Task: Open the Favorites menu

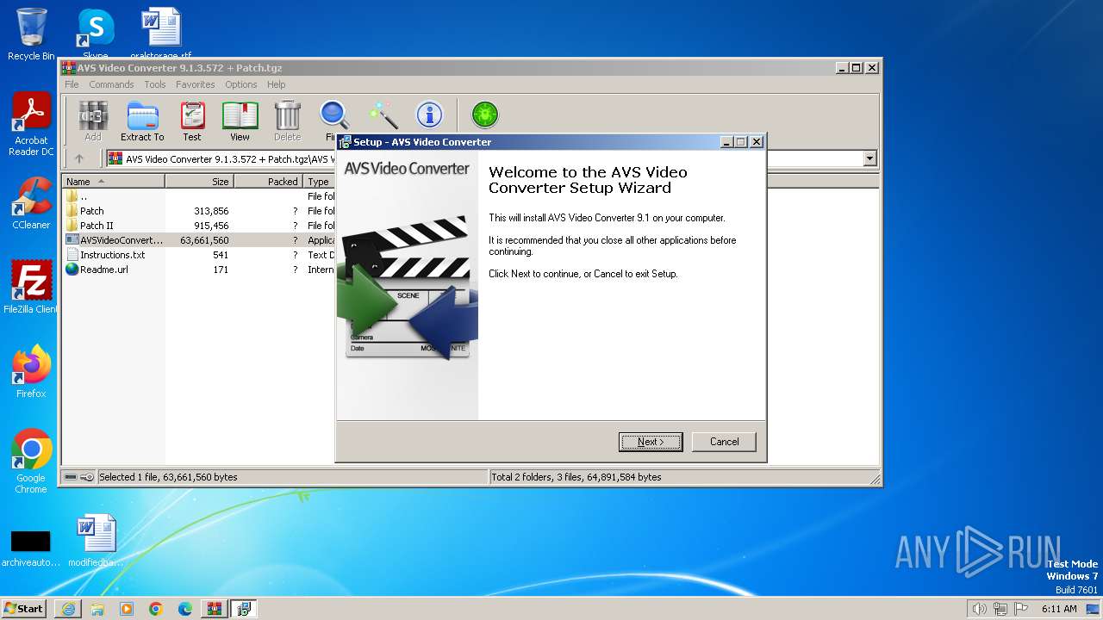Action: click(196, 84)
